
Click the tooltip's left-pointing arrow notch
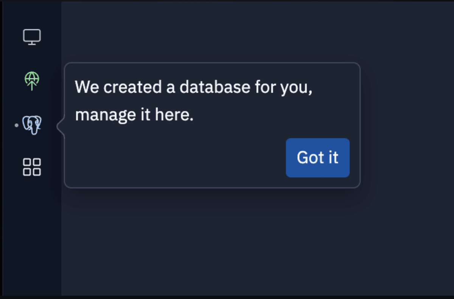pyautogui.click(x=61, y=127)
